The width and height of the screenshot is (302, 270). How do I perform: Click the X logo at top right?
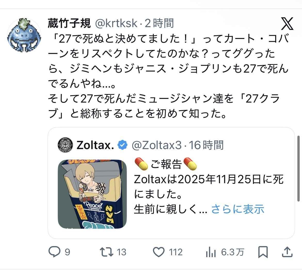(x=287, y=24)
